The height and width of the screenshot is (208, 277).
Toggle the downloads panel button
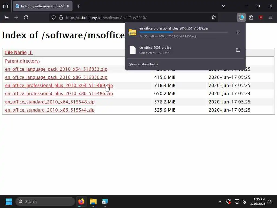[241, 17]
